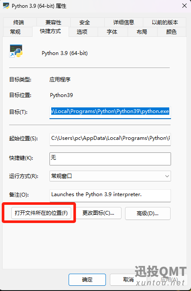Click the 快捷键 input field

[110, 158]
